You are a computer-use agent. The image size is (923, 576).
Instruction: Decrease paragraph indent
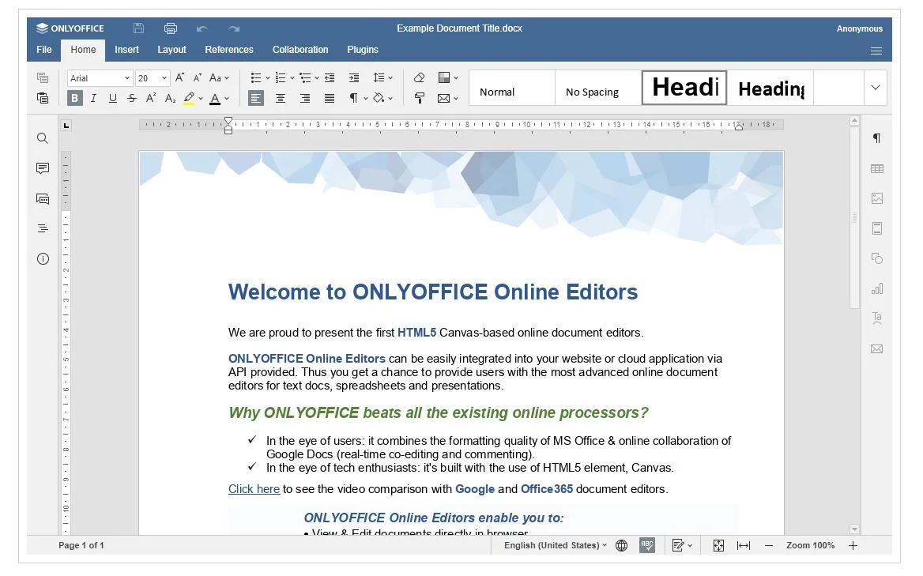pos(330,77)
